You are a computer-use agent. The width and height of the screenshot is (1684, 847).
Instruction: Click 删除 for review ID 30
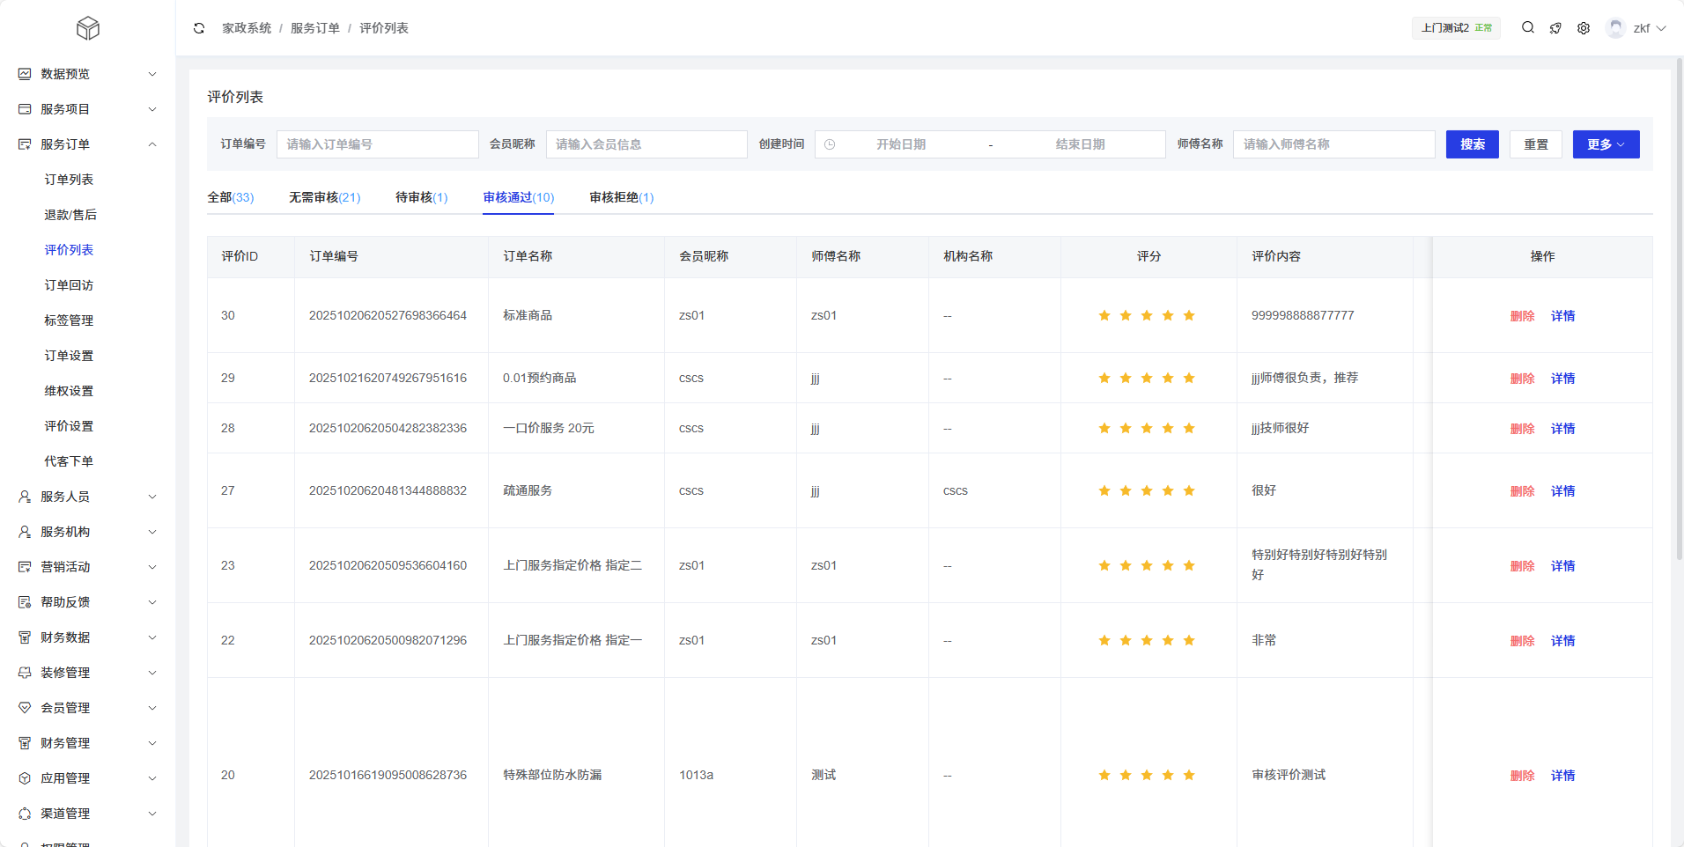point(1522,316)
